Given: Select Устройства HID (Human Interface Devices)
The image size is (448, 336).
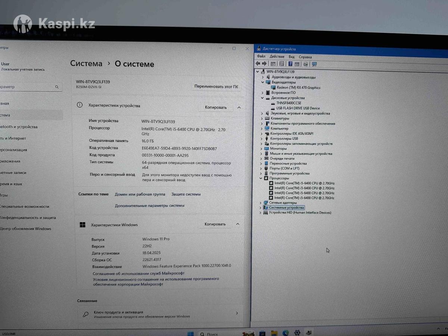Looking at the screenshot, I should pos(300,213).
